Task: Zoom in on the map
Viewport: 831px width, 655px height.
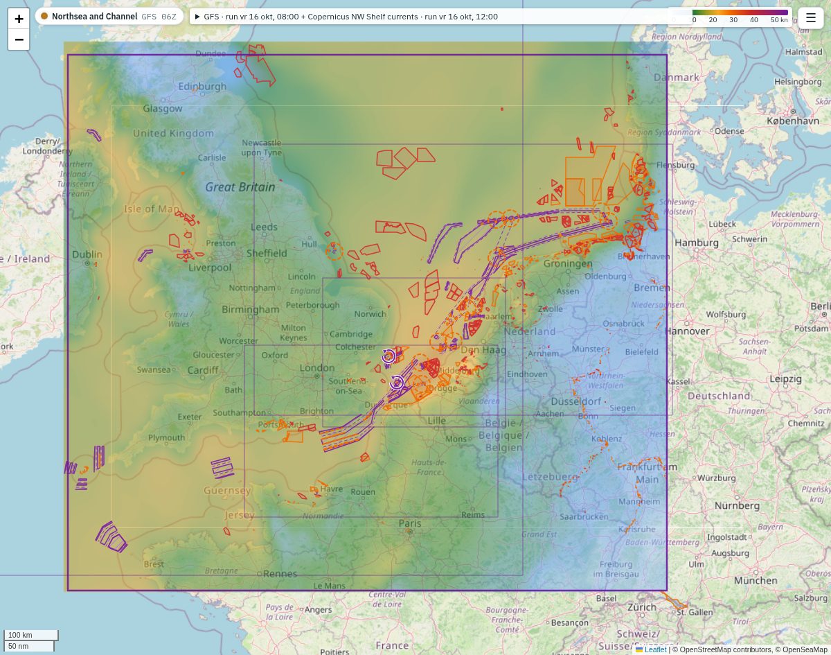Action: (19, 19)
